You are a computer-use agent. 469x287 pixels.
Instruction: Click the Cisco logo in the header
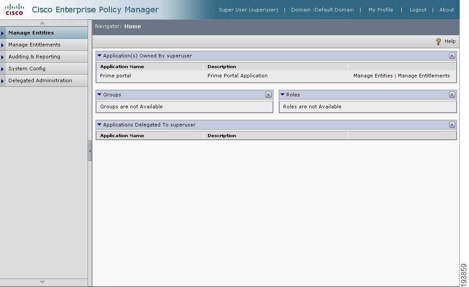(14, 10)
